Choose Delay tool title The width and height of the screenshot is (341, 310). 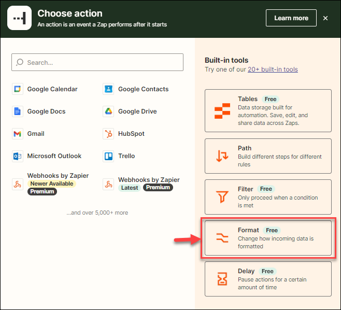click(x=246, y=271)
